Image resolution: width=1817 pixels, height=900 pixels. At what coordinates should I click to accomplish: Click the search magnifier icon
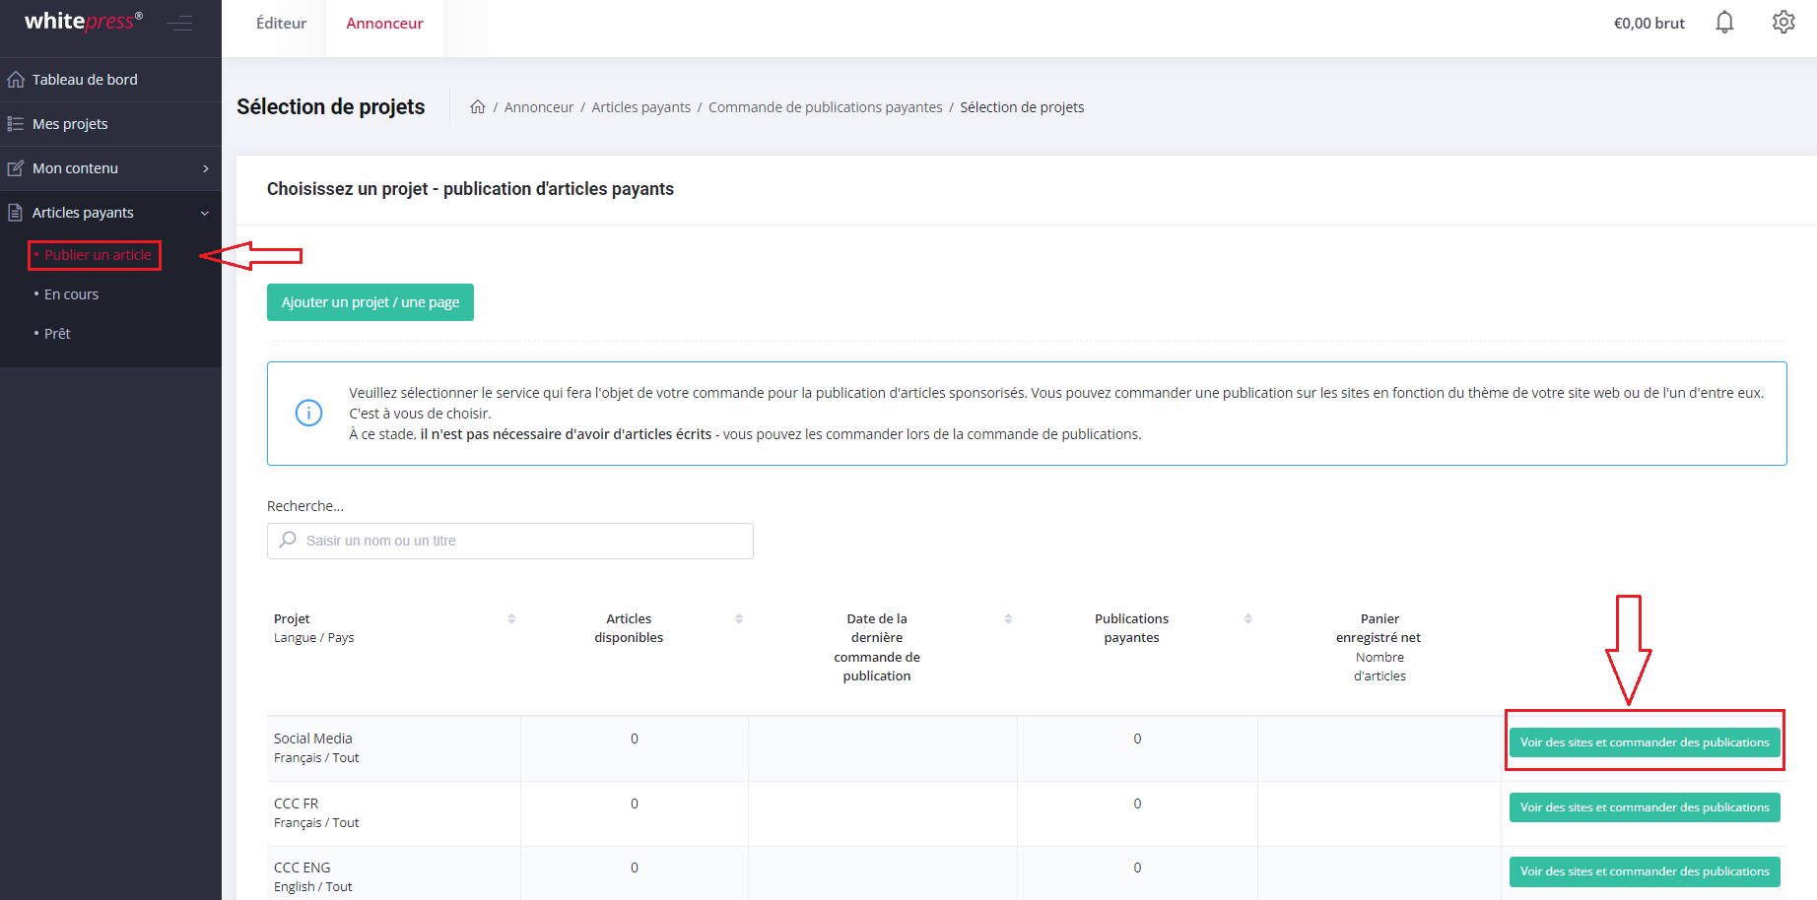coord(288,540)
